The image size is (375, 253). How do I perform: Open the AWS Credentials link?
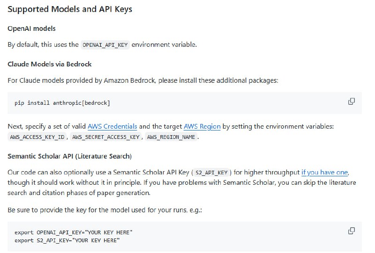pyautogui.click(x=112, y=126)
